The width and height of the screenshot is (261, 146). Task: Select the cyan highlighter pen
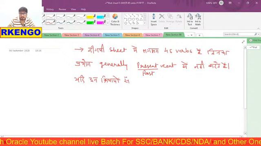click(x=101, y=16)
